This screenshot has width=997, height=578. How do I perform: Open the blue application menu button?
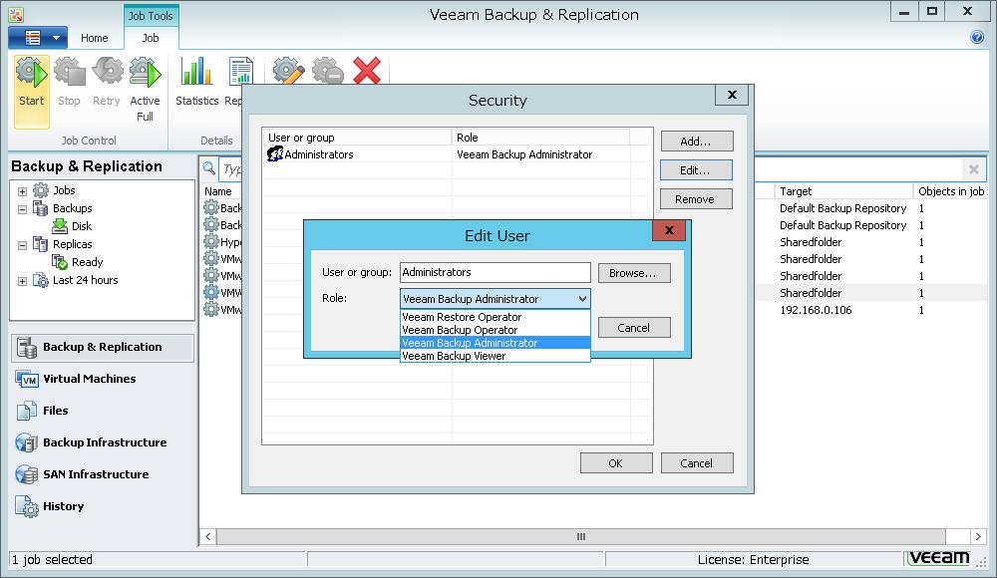[x=38, y=38]
